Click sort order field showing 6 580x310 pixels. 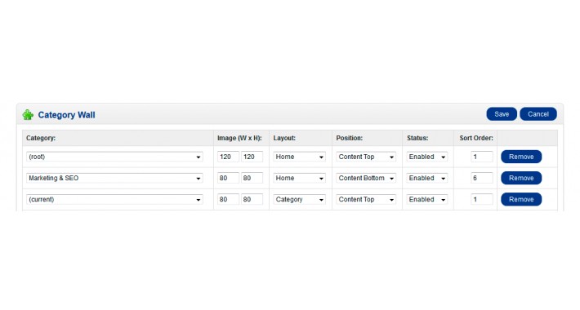tap(482, 178)
